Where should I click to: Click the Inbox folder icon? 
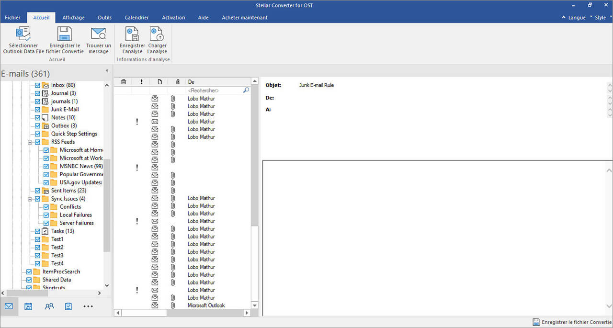pyautogui.click(x=45, y=85)
